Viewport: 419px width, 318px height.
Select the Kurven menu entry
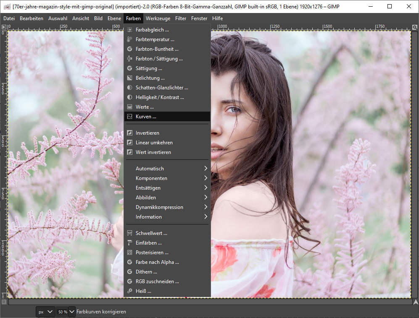tap(146, 117)
